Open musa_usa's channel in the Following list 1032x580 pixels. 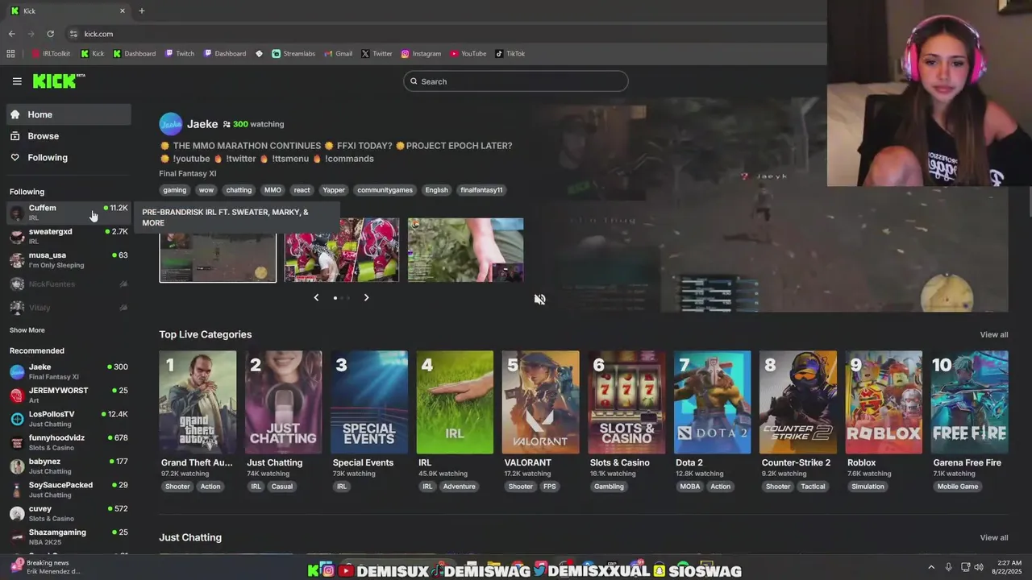pos(69,260)
